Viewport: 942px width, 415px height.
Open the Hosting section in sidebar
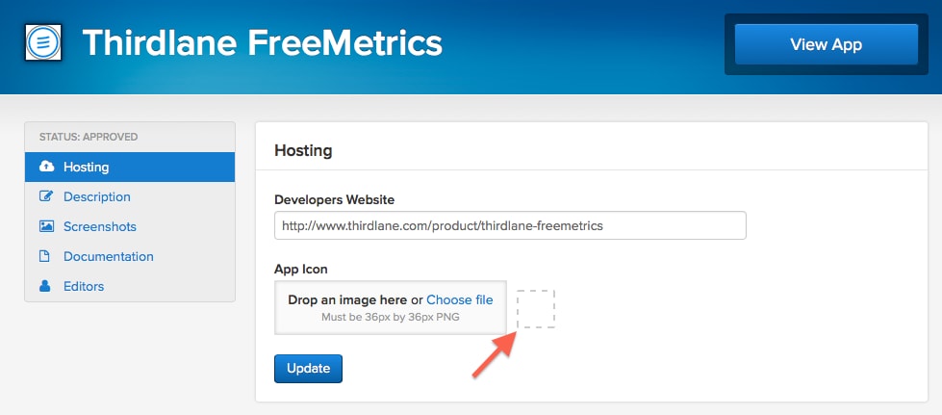130,168
